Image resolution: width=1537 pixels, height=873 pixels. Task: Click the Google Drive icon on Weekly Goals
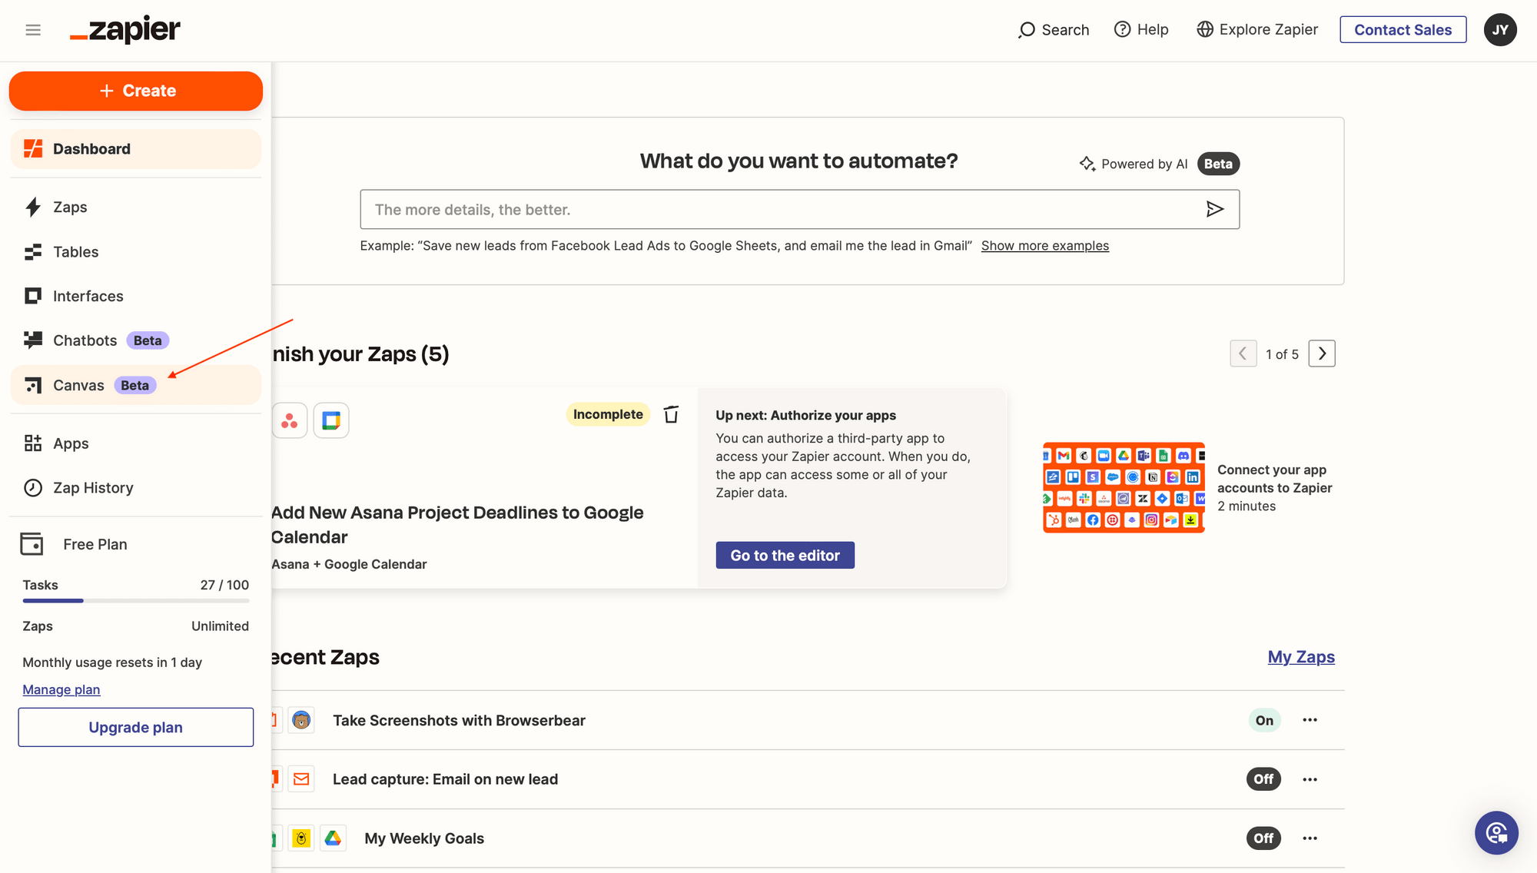pos(333,838)
